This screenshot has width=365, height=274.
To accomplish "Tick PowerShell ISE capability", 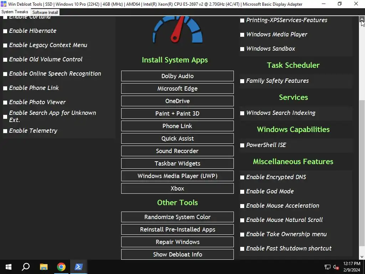I will [242, 145].
